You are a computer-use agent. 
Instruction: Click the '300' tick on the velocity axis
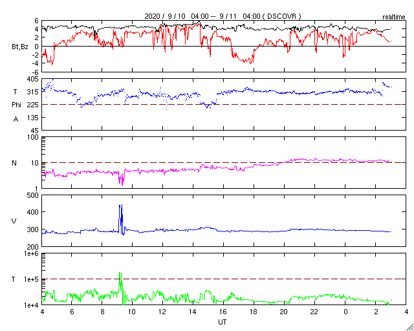[34, 230]
